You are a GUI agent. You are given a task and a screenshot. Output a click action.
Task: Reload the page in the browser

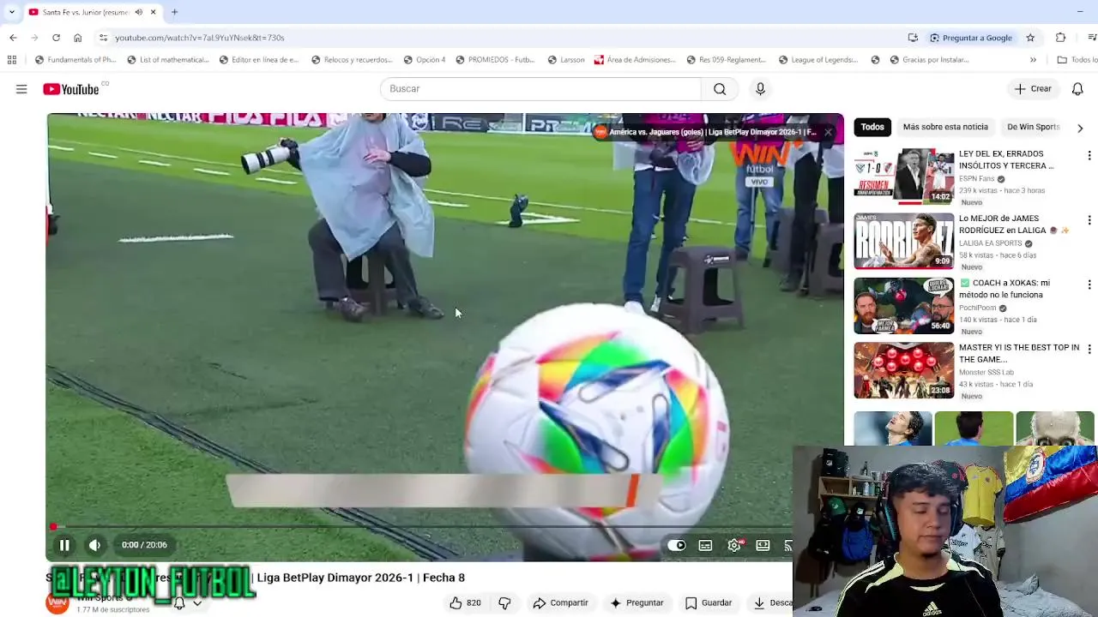(56, 38)
